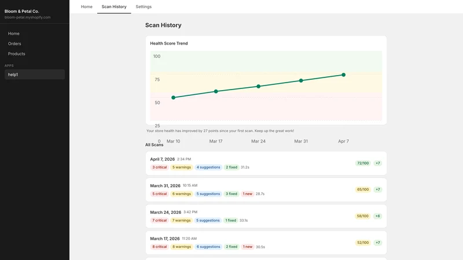Click the 6 warnings badge

coord(182,194)
